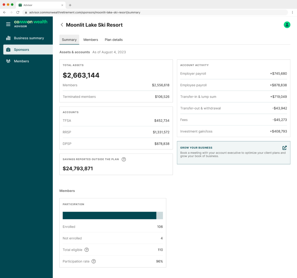
Task: Click the Grow Your Business card
Action: pos(233,153)
